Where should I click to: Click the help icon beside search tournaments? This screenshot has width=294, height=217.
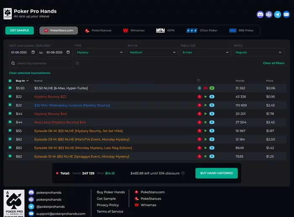tap(77, 63)
